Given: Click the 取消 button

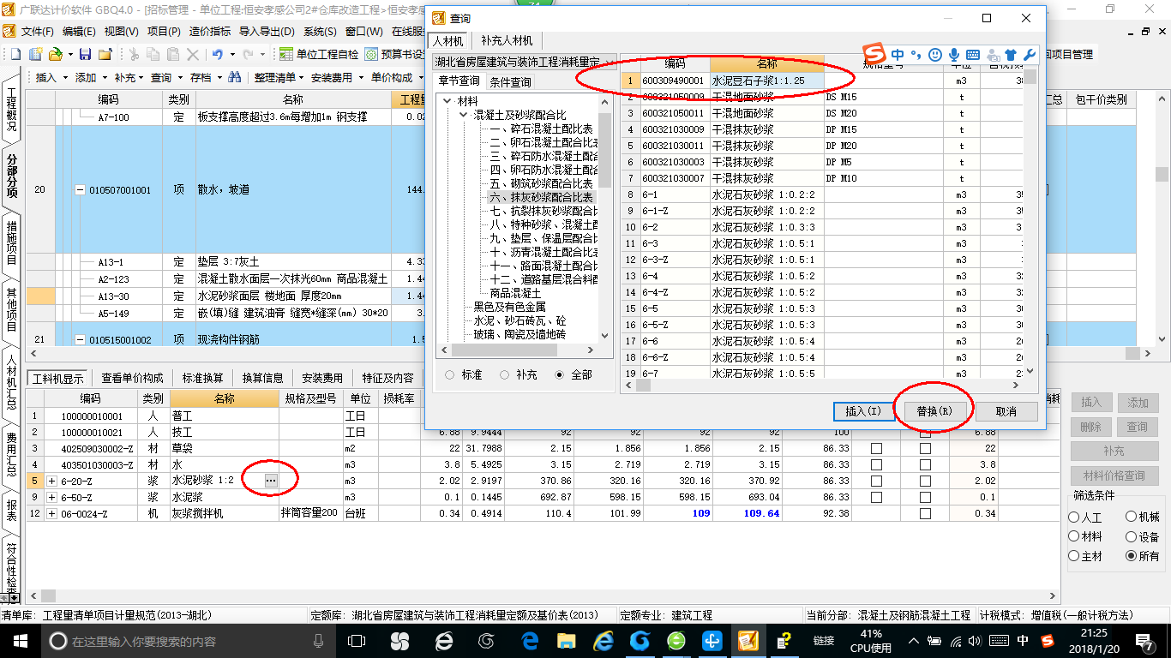Looking at the screenshot, I should pyautogui.click(x=1006, y=412).
